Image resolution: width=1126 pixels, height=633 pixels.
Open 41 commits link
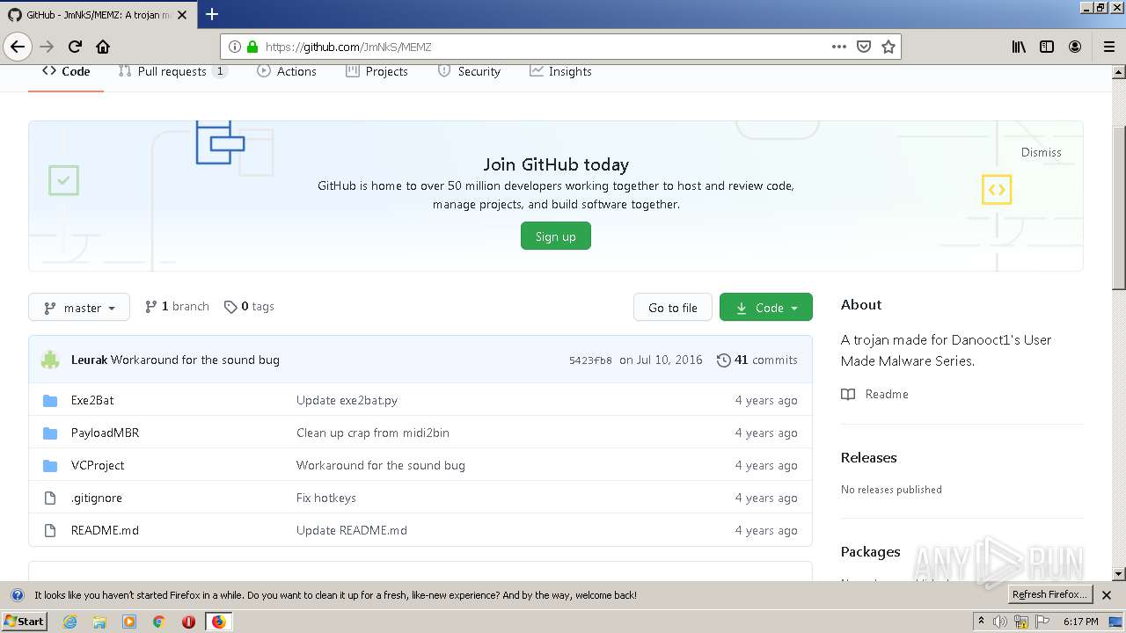point(757,360)
